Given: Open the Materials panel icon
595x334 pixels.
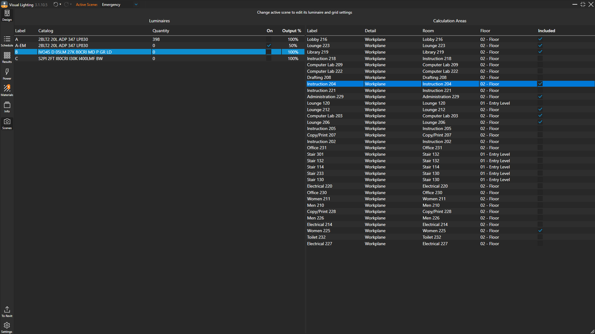Looking at the screenshot, I should tap(7, 90).
